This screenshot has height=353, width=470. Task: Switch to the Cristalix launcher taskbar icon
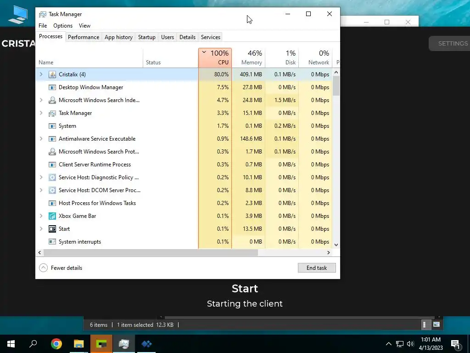(x=101, y=344)
